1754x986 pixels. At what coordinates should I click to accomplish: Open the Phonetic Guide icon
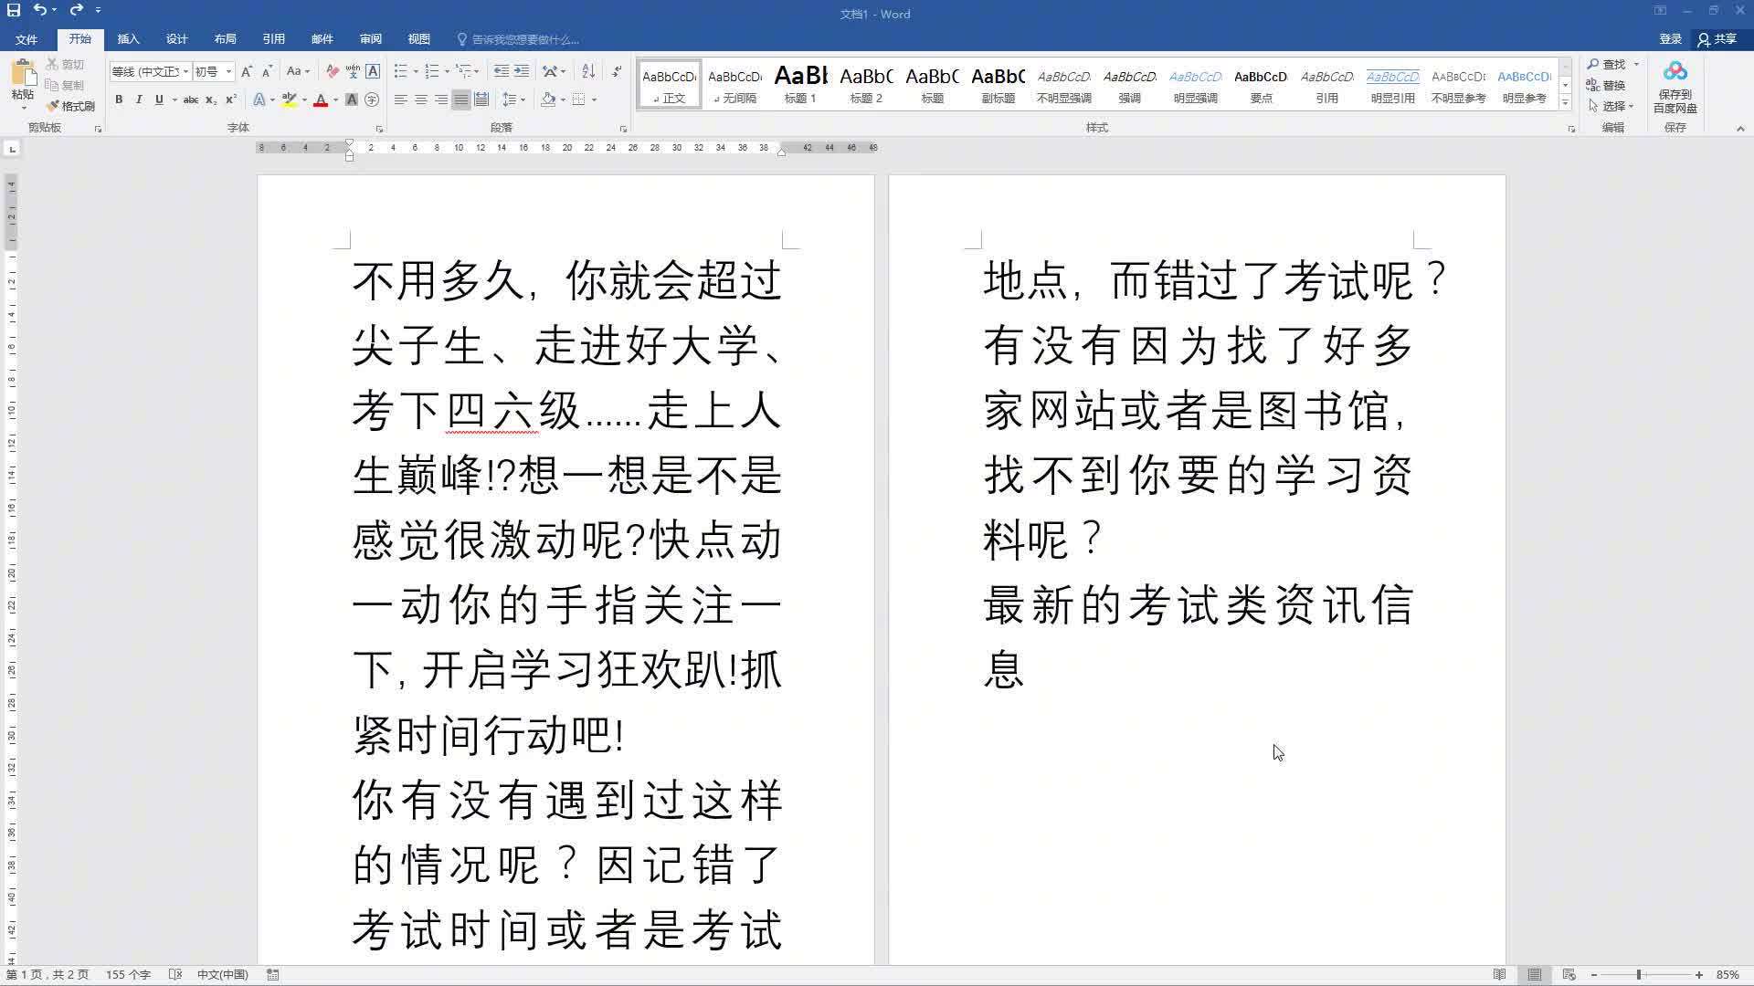(x=353, y=70)
